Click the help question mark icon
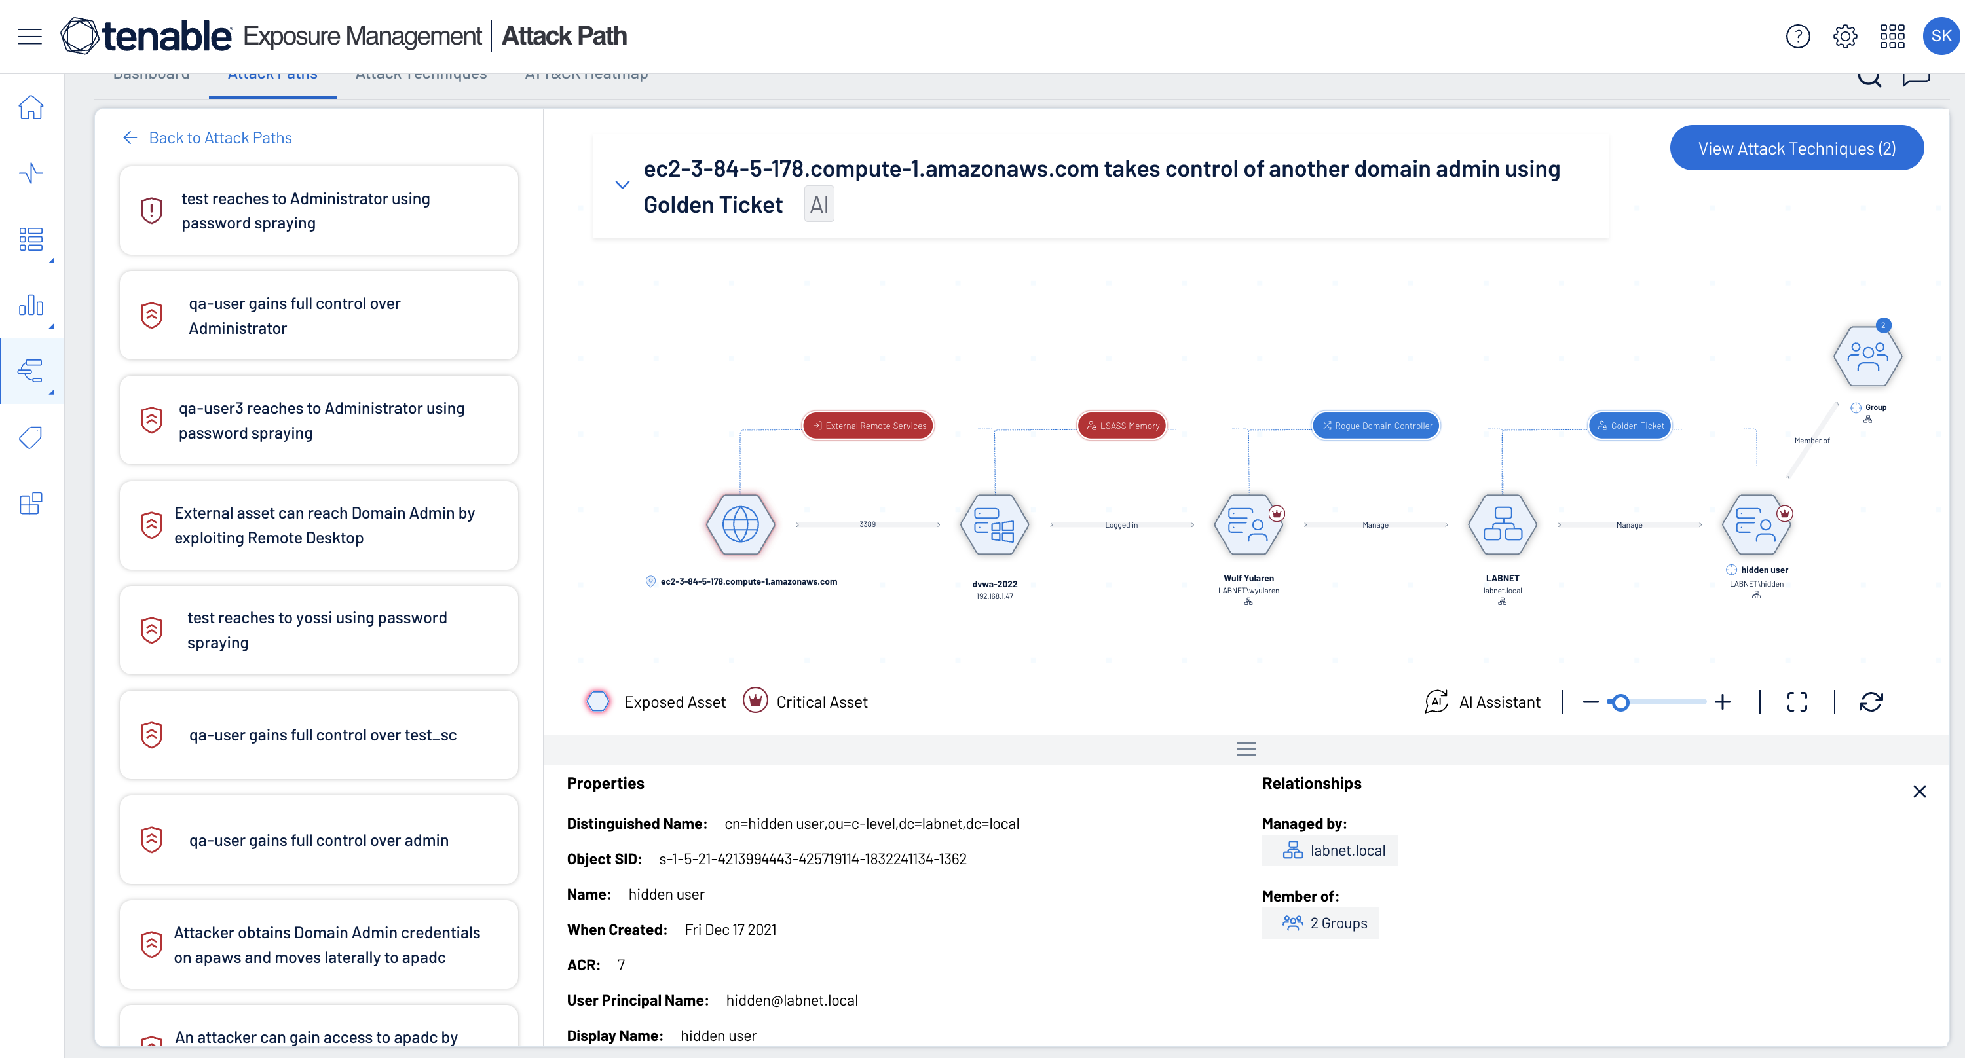This screenshot has width=1965, height=1058. 1797,36
